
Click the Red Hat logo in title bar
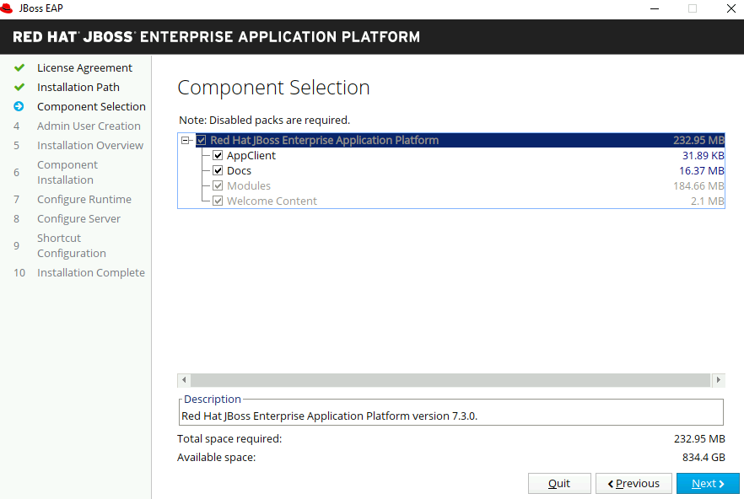[6, 8]
